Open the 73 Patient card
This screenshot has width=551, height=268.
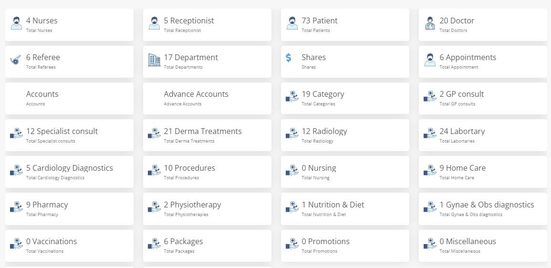point(344,25)
